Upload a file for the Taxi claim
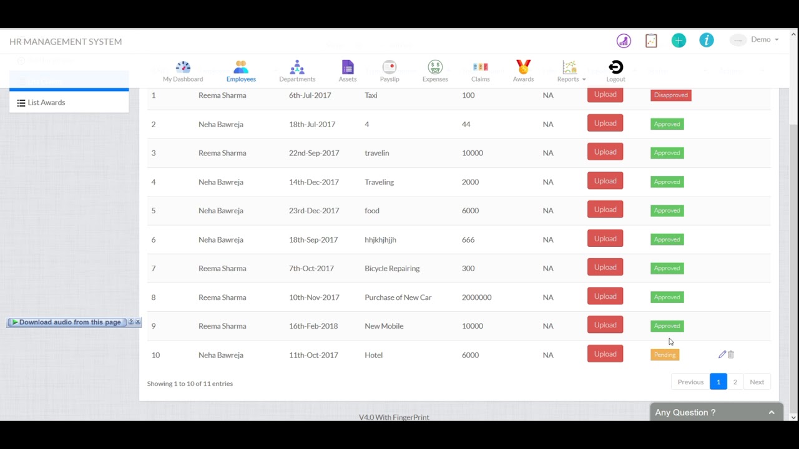The image size is (799, 449). pyautogui.click(x=605, y=94)
